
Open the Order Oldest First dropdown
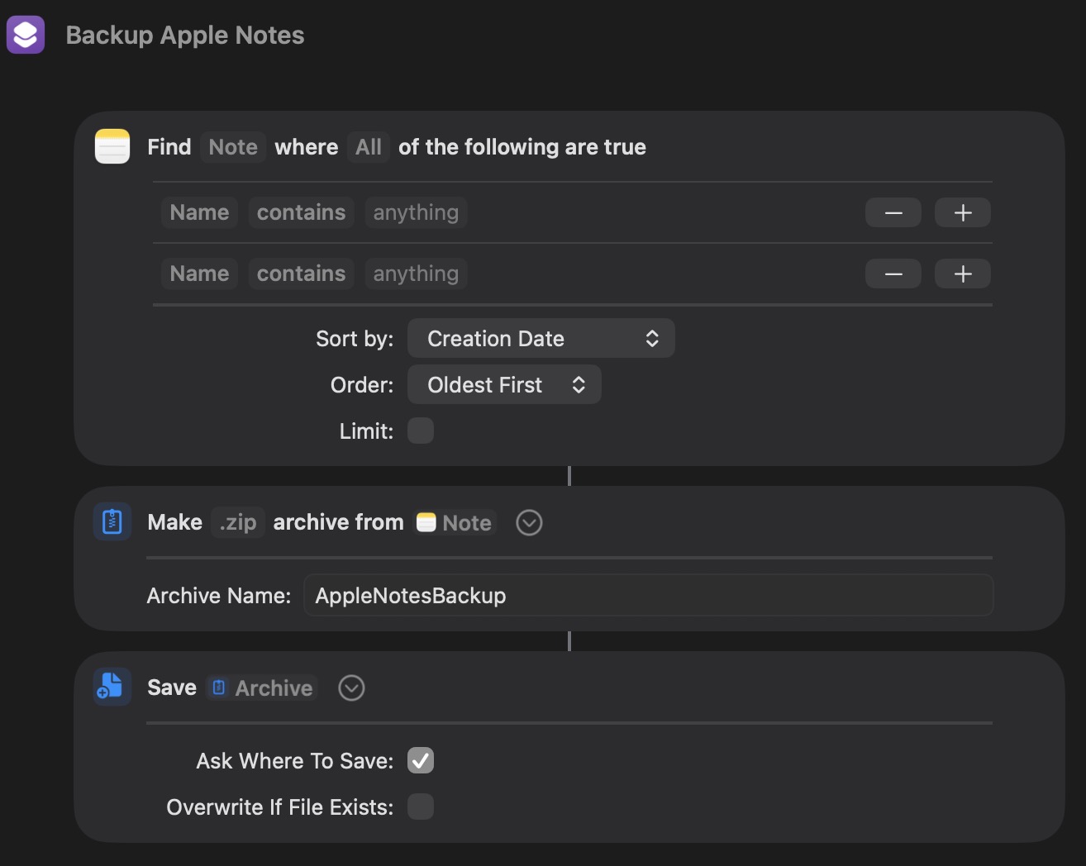[504, 384]
